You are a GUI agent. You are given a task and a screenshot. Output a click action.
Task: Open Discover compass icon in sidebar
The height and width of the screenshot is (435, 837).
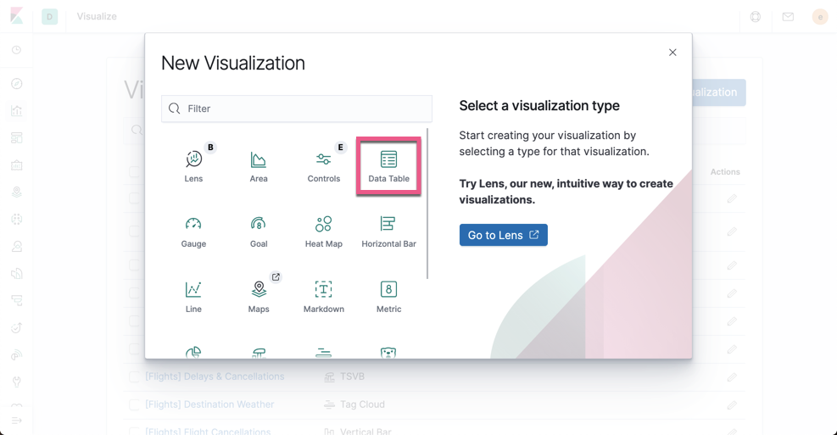pyautogui.click(x=17, y=83)
